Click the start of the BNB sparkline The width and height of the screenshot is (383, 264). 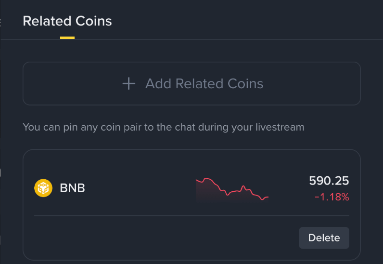click(197, 181)
